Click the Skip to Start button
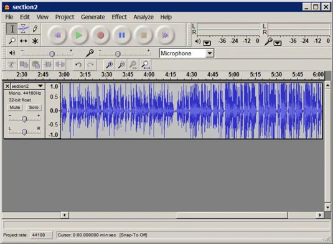This screenshot has width=333, height=244. [x=57, y=35]
